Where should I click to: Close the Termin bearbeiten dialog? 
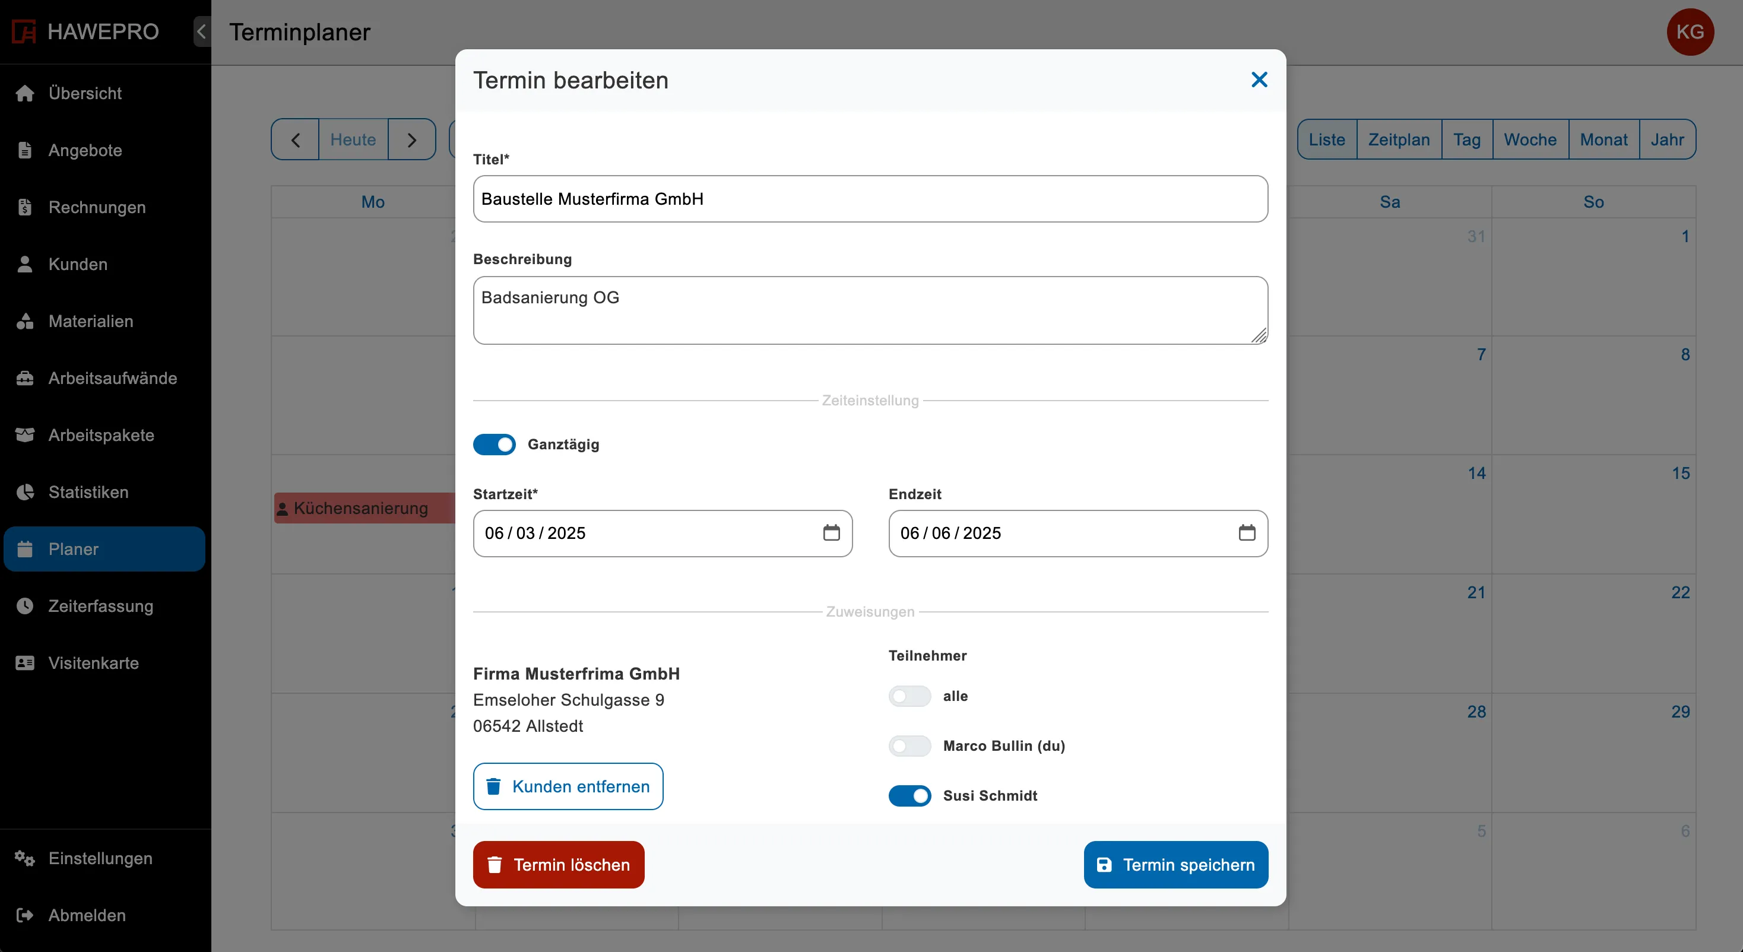(1259, 80)
